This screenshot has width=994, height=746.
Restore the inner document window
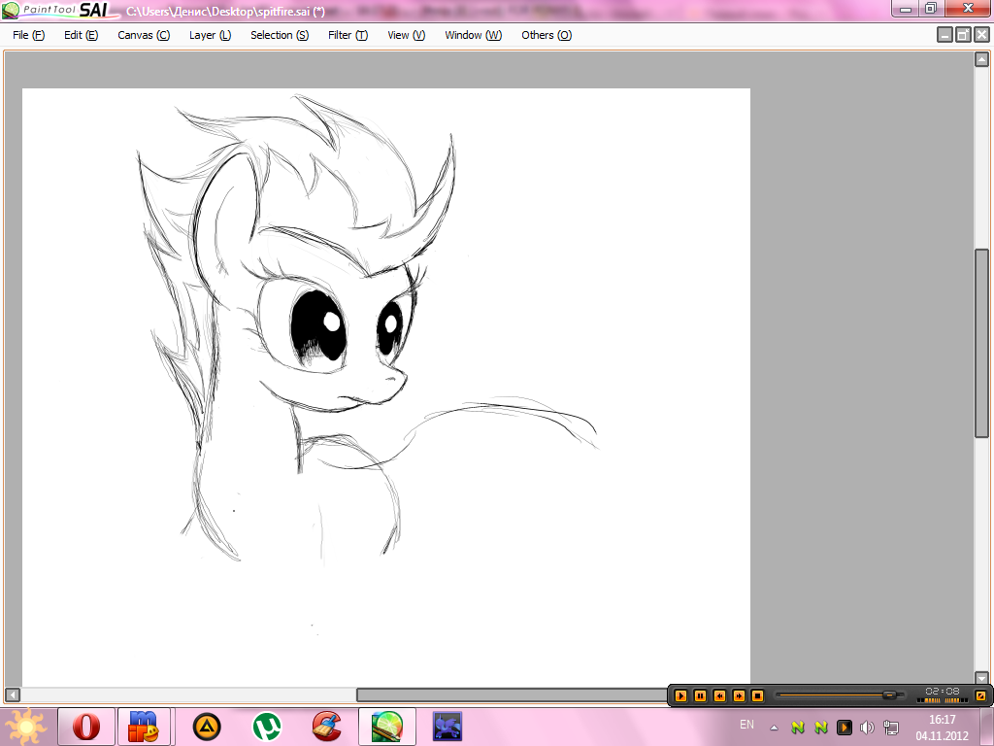[x=962, y=35]
